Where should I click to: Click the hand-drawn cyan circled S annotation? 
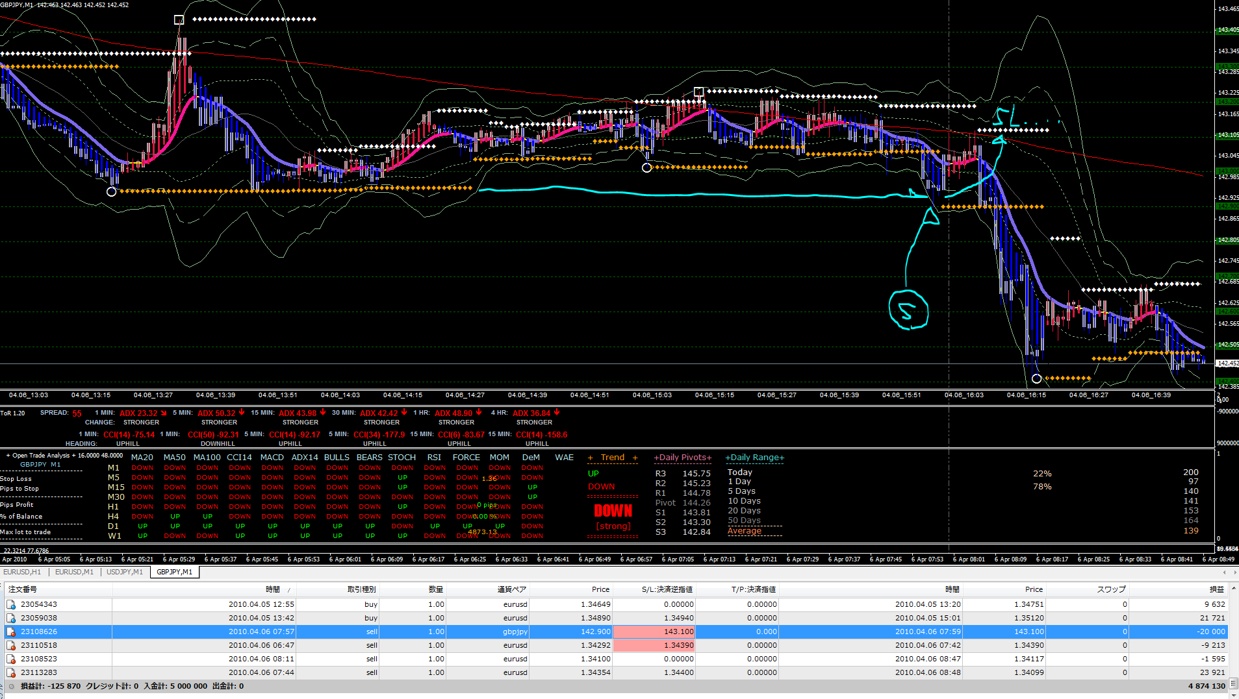tap(908, 310)
